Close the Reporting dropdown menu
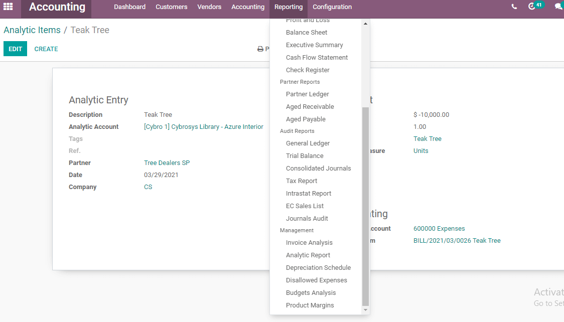The image size is (564, 322). point(289,7)
